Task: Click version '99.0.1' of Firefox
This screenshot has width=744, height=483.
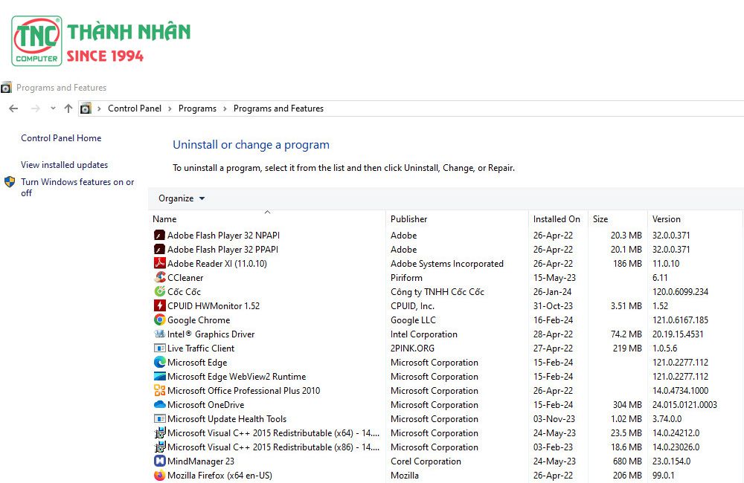Action: (664, 476)
